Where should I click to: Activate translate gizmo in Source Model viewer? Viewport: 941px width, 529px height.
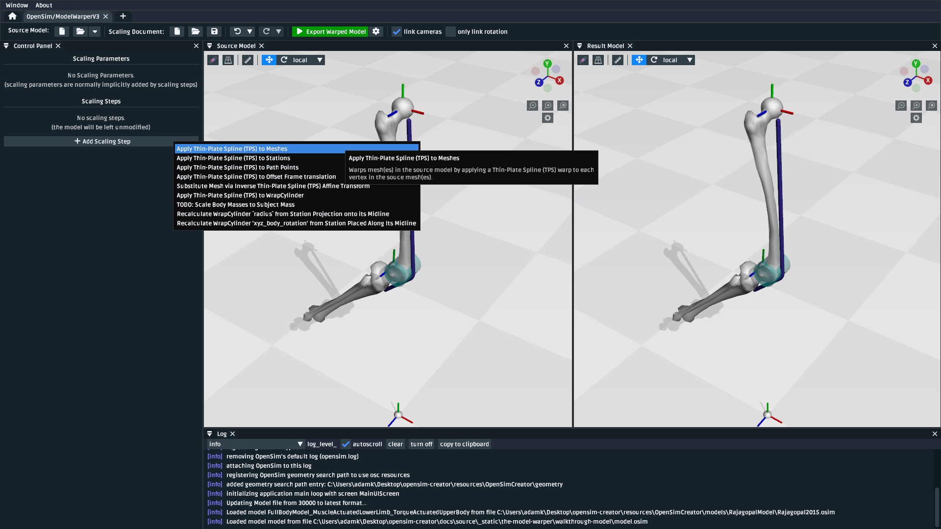click(269, 60)
